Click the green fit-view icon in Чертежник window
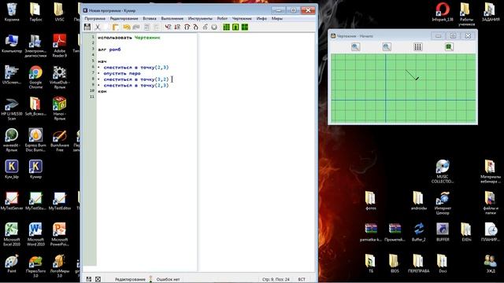 (449, 47)
